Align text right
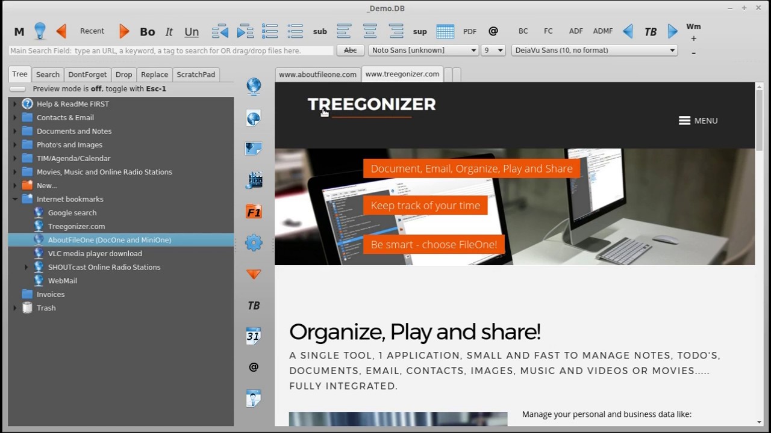 tap(396, 31)
